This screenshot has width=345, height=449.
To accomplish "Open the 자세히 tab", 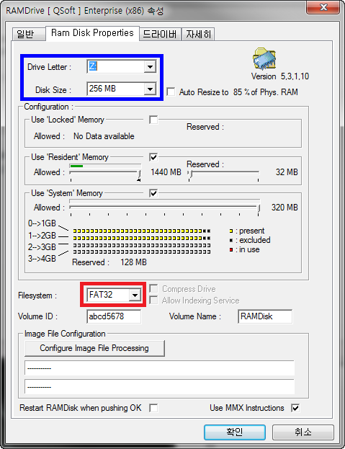I will [198, 34].
